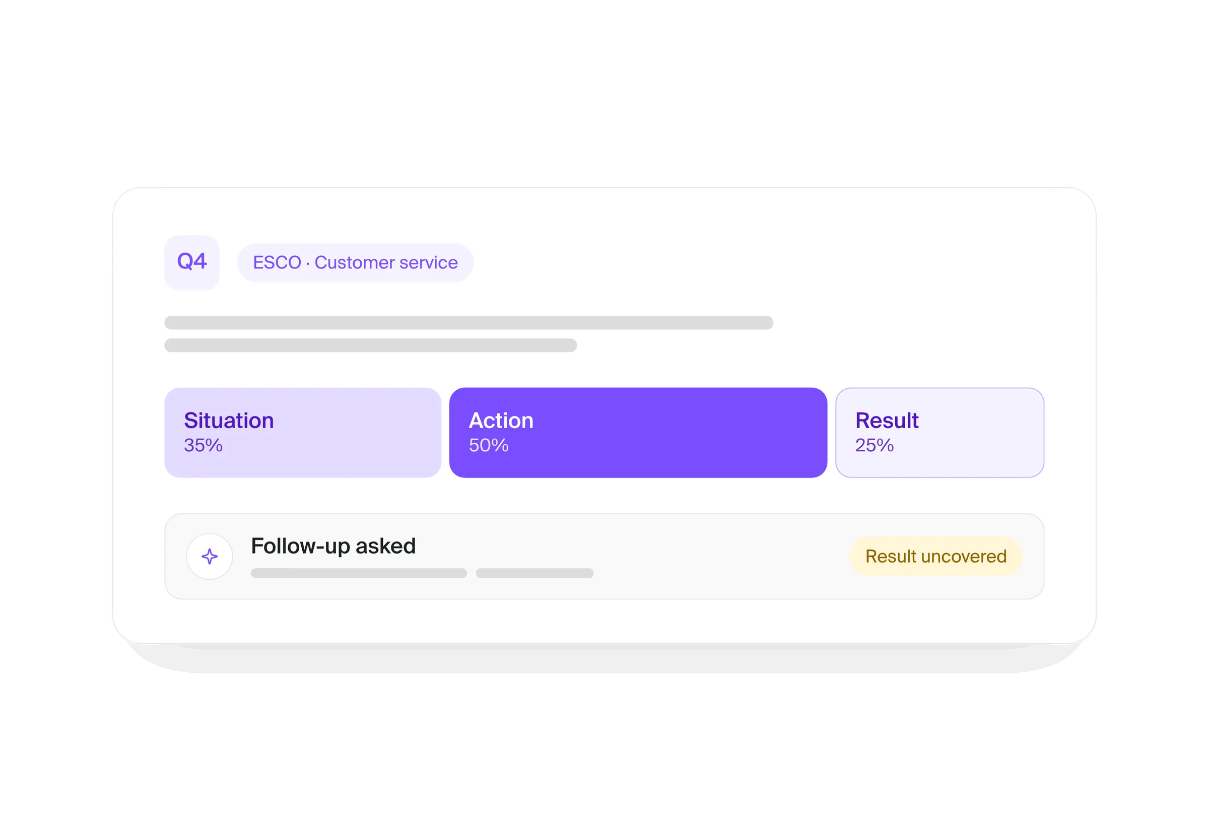The width and height of the screenshot is (1209, 831).
Task: Click the 25% value under Result
Action: coord(874,445)
